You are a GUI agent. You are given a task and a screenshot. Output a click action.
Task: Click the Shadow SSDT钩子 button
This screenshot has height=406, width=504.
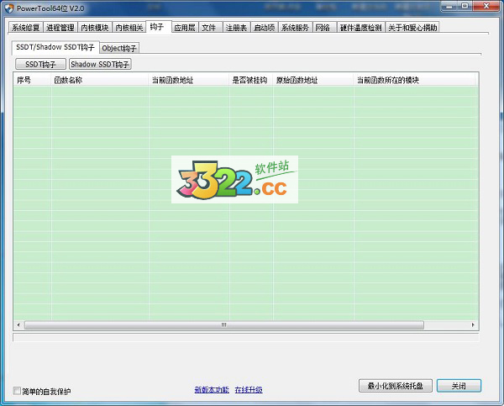click(100, 64)
